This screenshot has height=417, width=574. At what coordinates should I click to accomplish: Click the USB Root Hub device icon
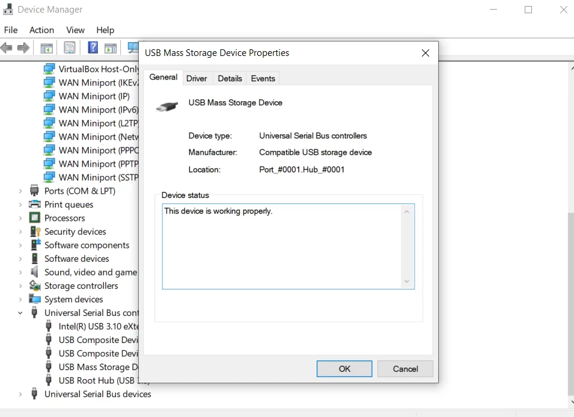point(48,380)
